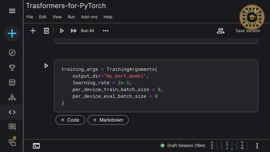Run the training_args cell play button
The height and width of the screenshot is (152, 270).
pyautogui.click(x=46, y=66)
